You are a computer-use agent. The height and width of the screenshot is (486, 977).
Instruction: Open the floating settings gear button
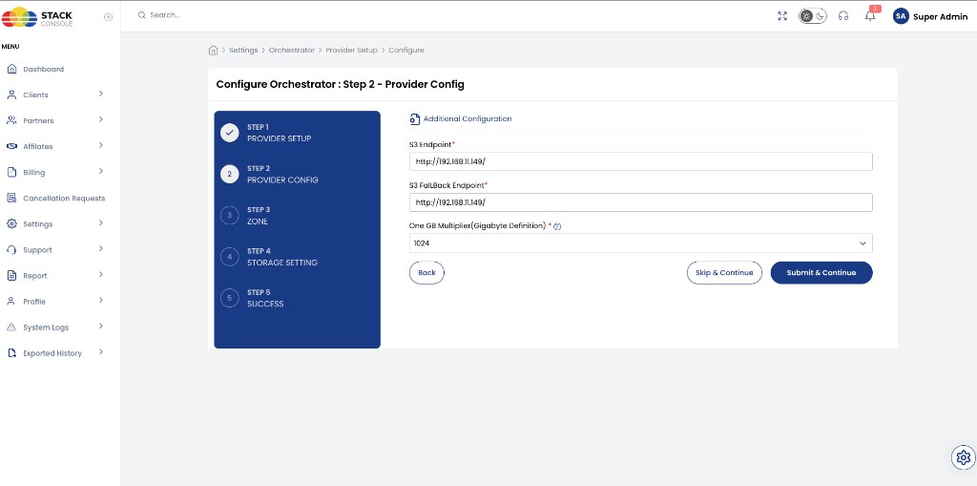click(964, 457)
